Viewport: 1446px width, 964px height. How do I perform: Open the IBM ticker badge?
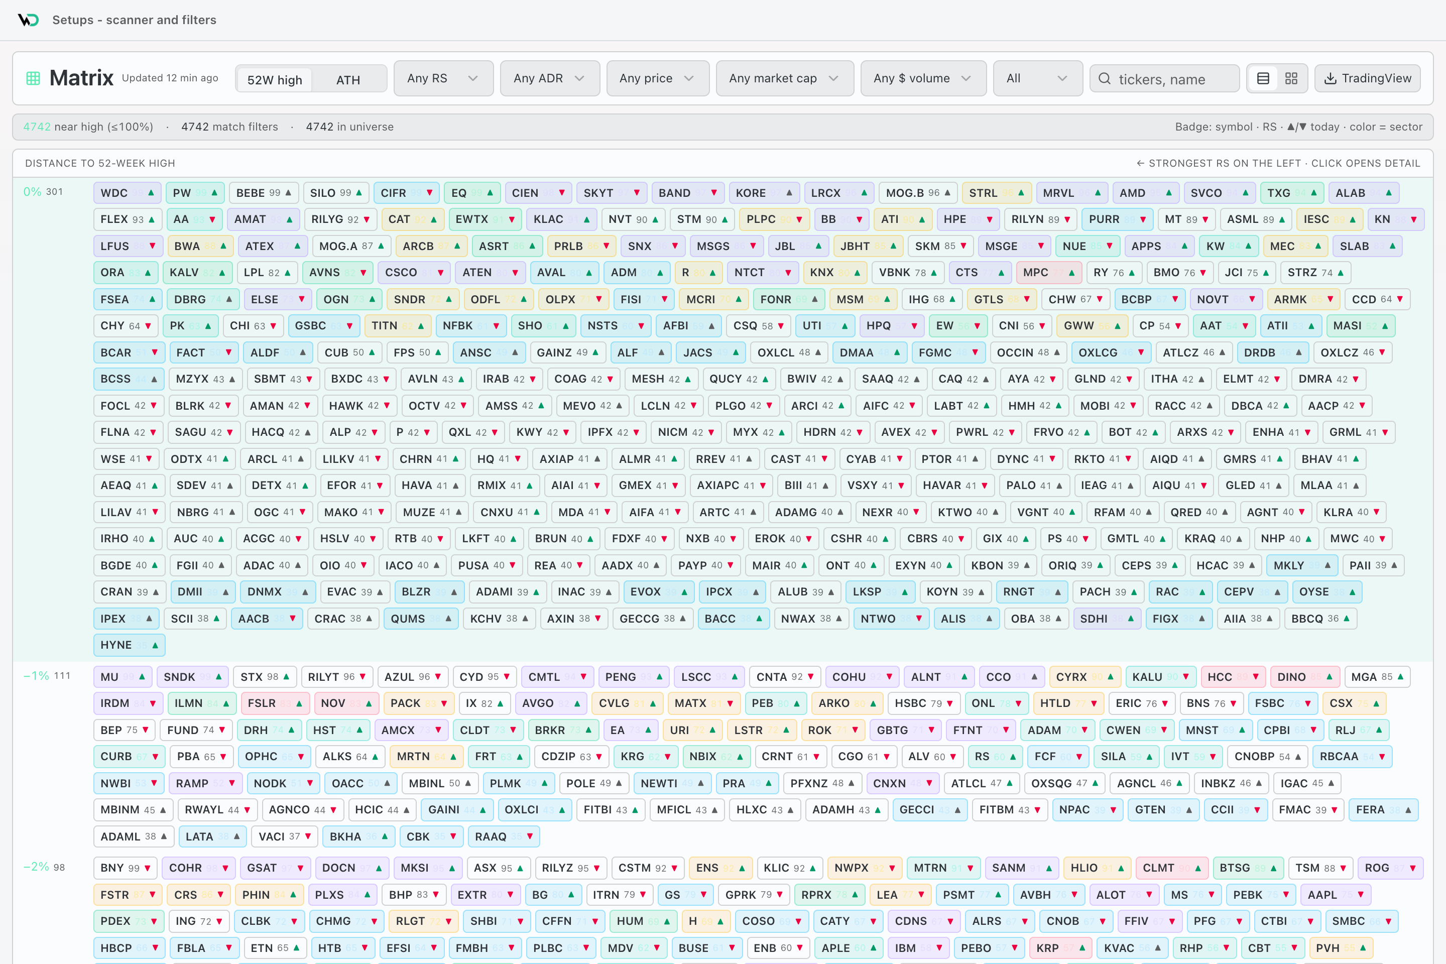coord(918,948)
